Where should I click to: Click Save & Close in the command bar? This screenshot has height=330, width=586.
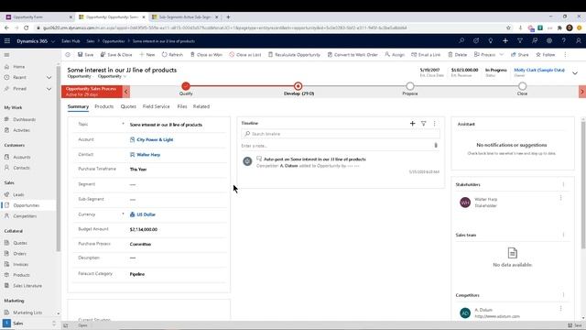pos(116,55)
